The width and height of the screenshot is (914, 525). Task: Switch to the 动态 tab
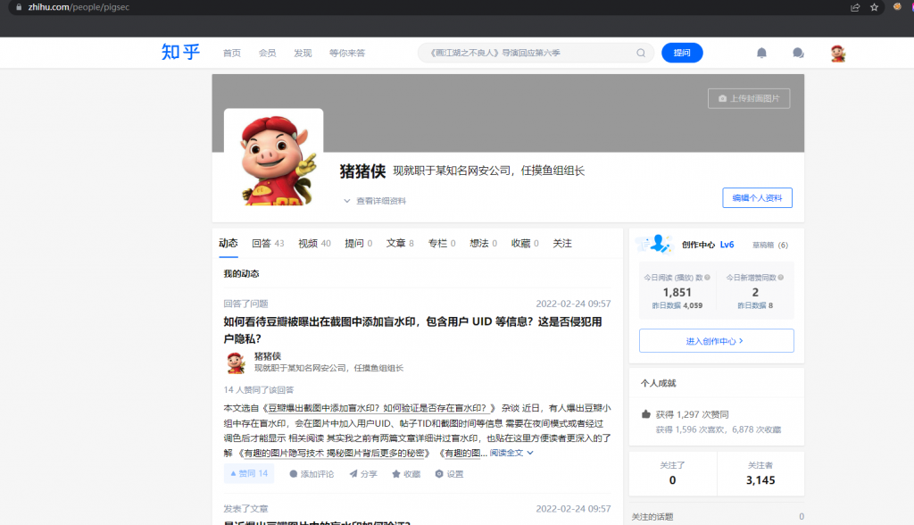[x=228, y=243]
